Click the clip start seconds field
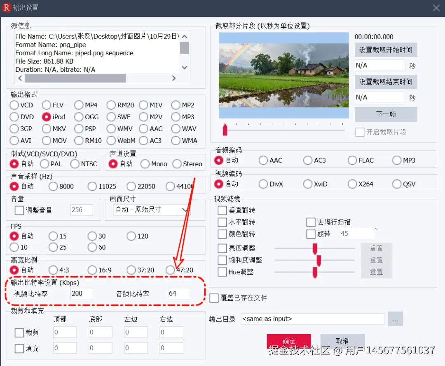The image size is (445, 366). 380,65
